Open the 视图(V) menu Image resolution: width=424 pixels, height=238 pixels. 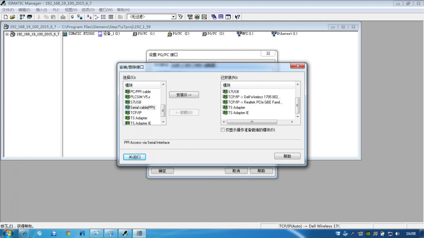71,10
